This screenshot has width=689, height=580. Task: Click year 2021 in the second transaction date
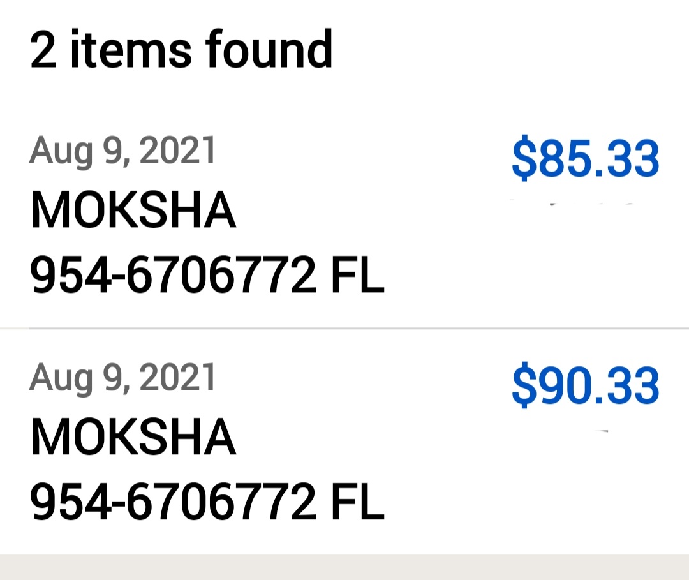pyautogui.click(x=178, y=378)
